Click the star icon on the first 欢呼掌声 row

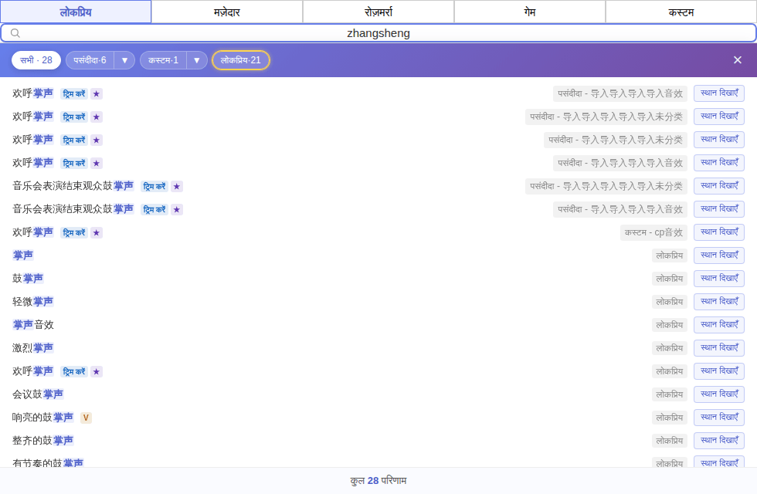coord(97,93)
